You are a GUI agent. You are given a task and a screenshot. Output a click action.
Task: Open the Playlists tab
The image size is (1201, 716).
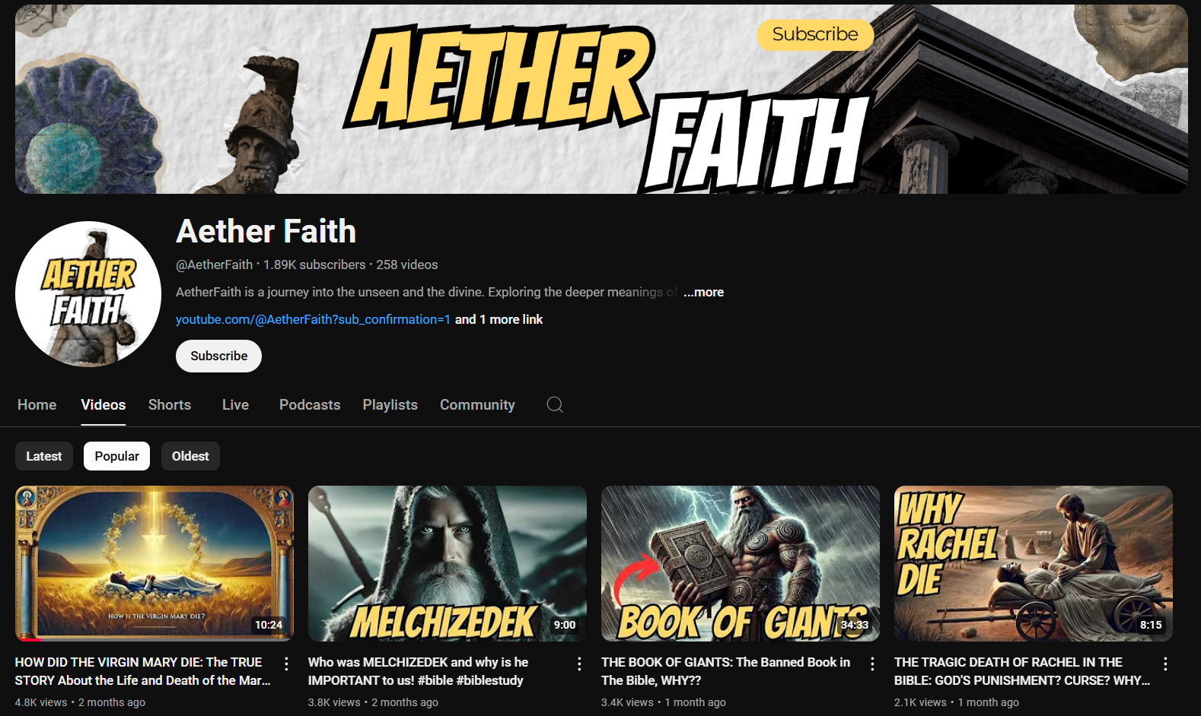(390, 405)
